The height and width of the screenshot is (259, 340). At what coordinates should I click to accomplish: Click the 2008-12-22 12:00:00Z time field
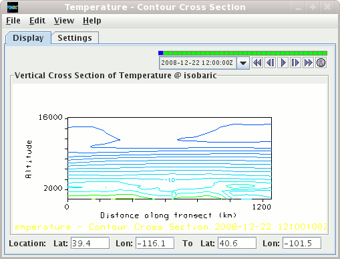point(198,63)
